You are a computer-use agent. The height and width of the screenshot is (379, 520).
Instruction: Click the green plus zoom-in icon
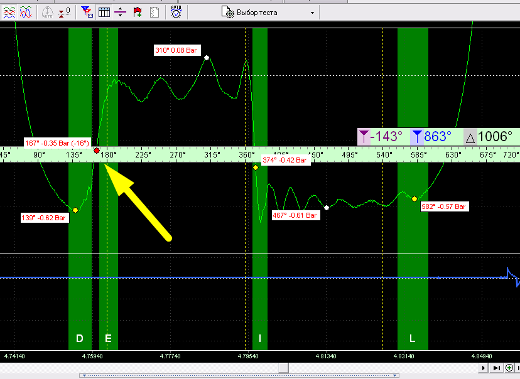[509, 368]
